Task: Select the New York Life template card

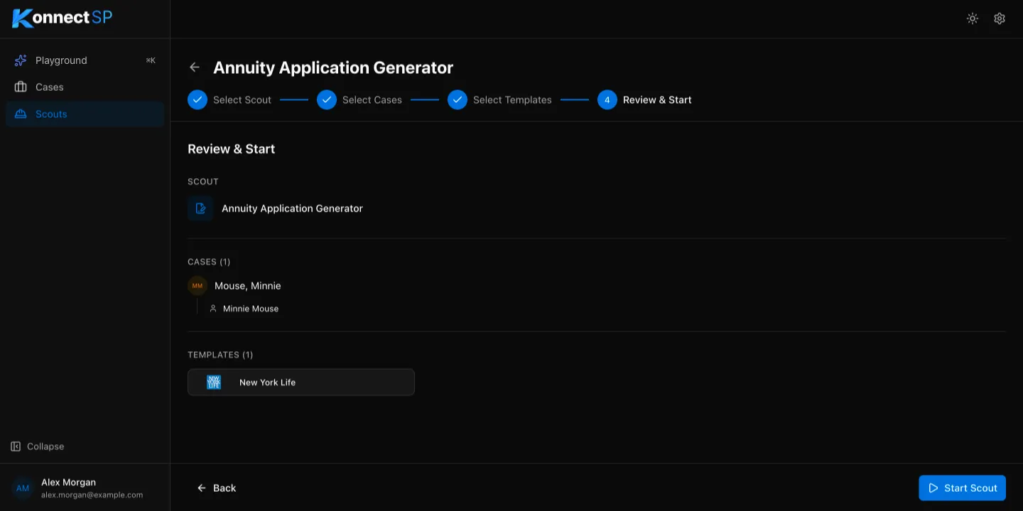Action: tap(301, 383)
